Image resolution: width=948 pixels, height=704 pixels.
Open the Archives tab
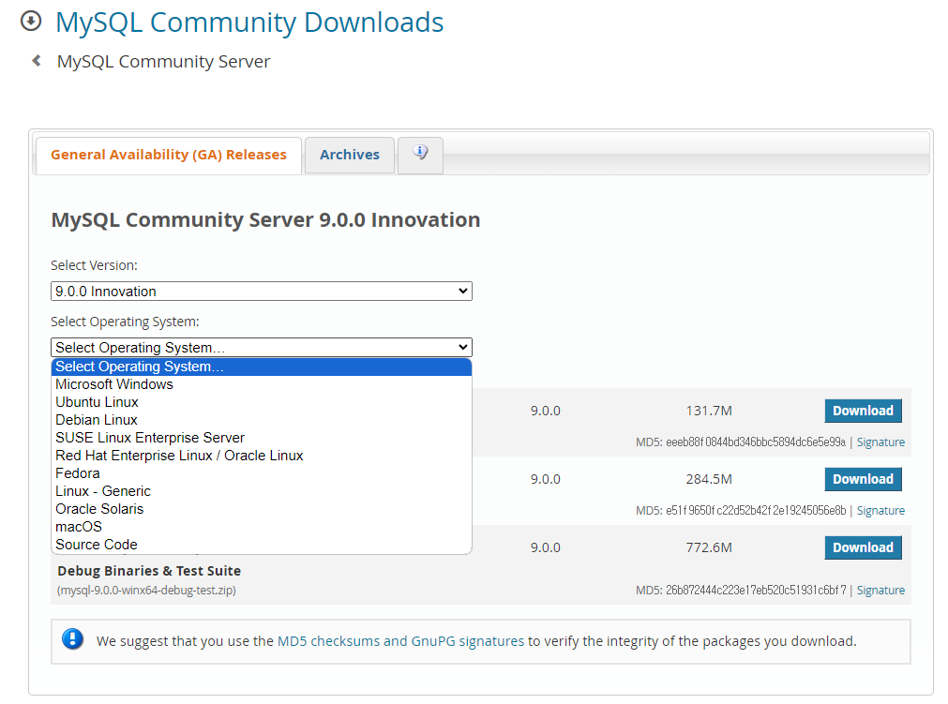pos(350,156)
